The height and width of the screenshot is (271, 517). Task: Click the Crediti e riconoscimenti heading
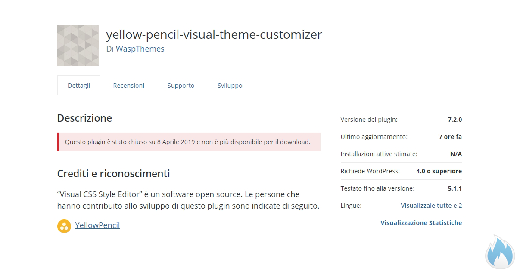click(x=113, y=174)
